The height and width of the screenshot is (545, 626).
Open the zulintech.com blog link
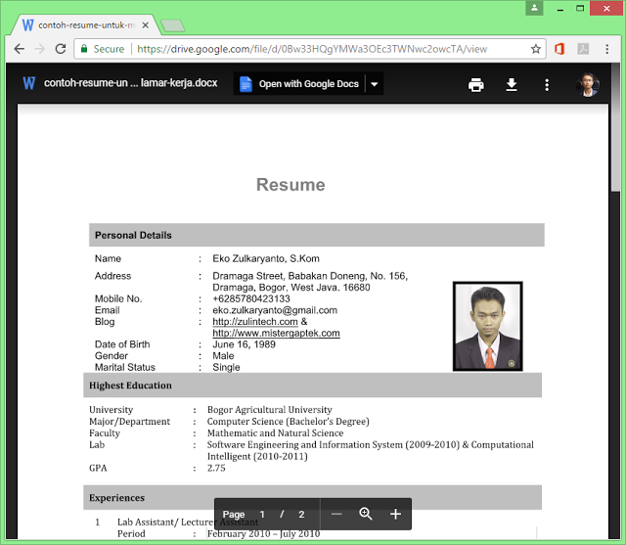[x=254, y=322]
